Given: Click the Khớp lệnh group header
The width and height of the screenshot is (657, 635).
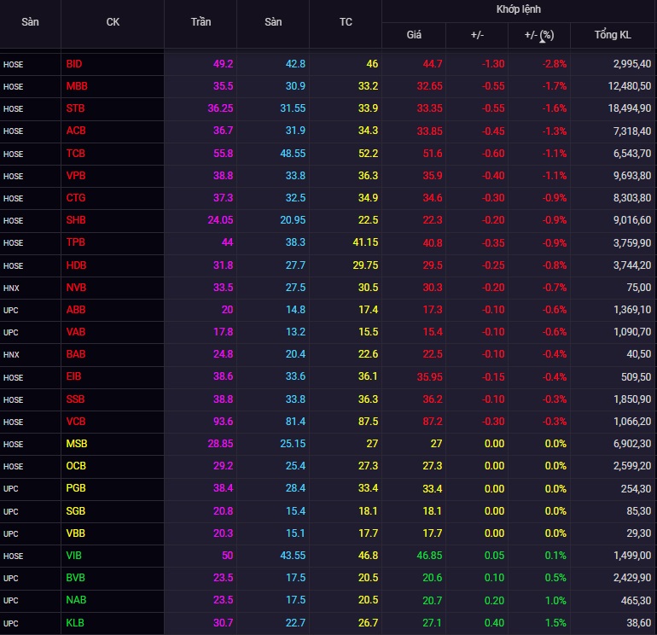Looking at the screenshot, I should pyautogui.click(x=519, y=9).
